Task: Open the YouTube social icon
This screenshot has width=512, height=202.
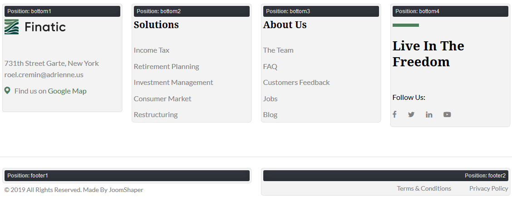Action: [x=447, y=114]
